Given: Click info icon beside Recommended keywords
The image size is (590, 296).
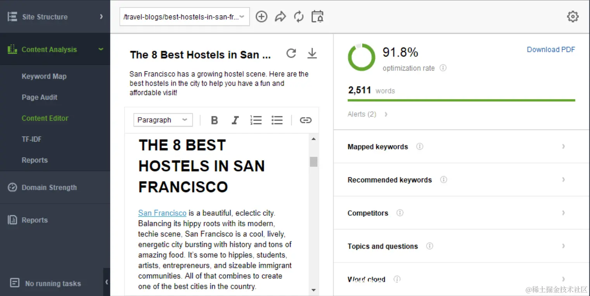Looking at the screenshot, I should (x=444, y=180).
